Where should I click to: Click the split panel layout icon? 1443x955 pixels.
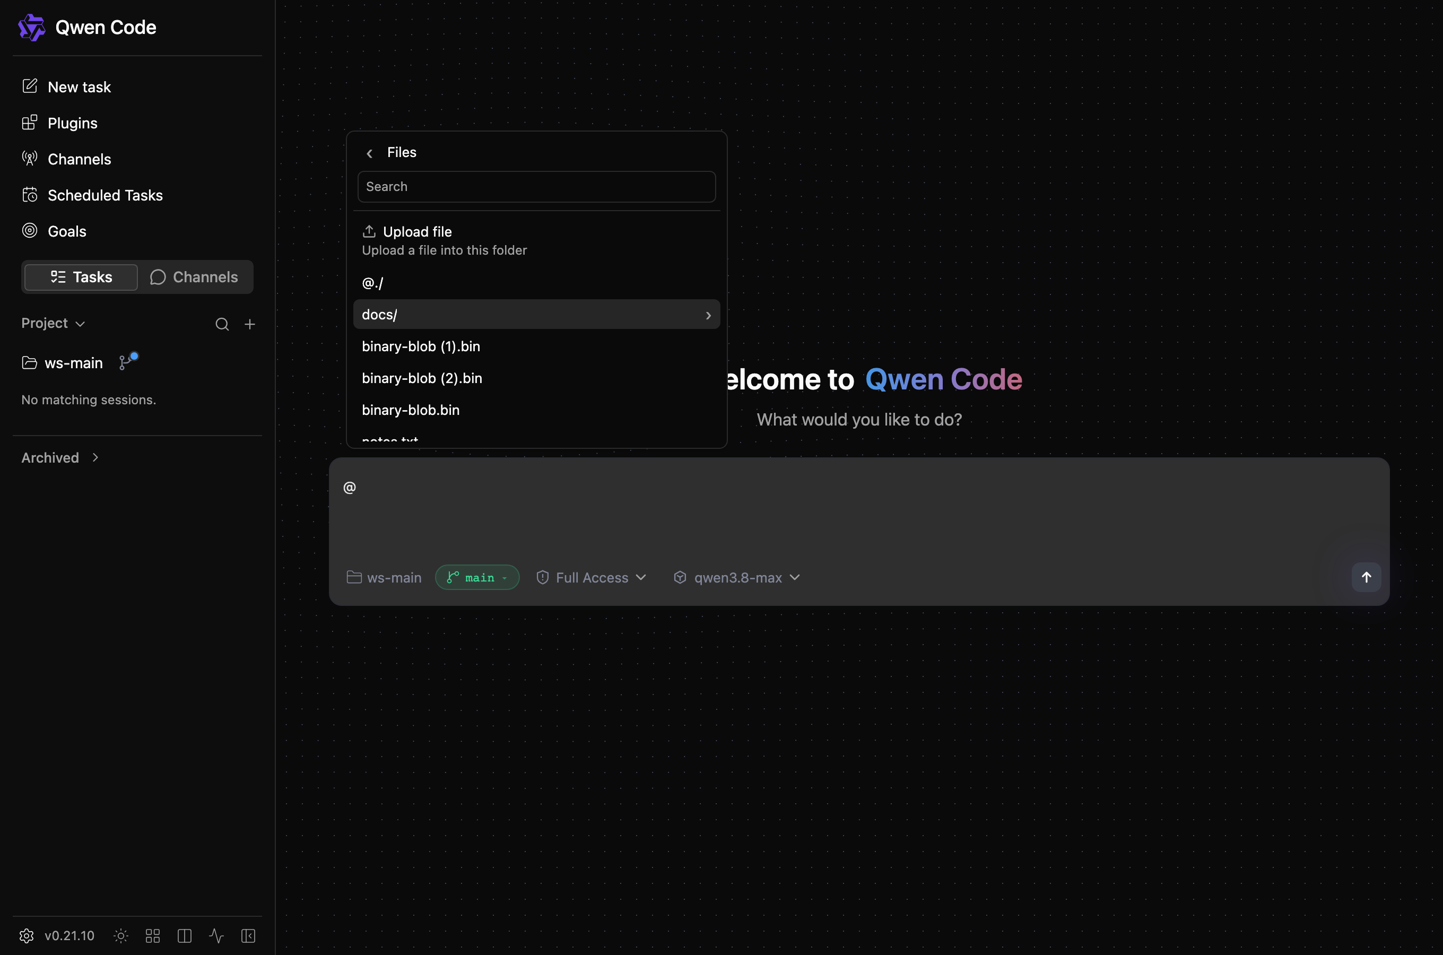pos(185,935)
